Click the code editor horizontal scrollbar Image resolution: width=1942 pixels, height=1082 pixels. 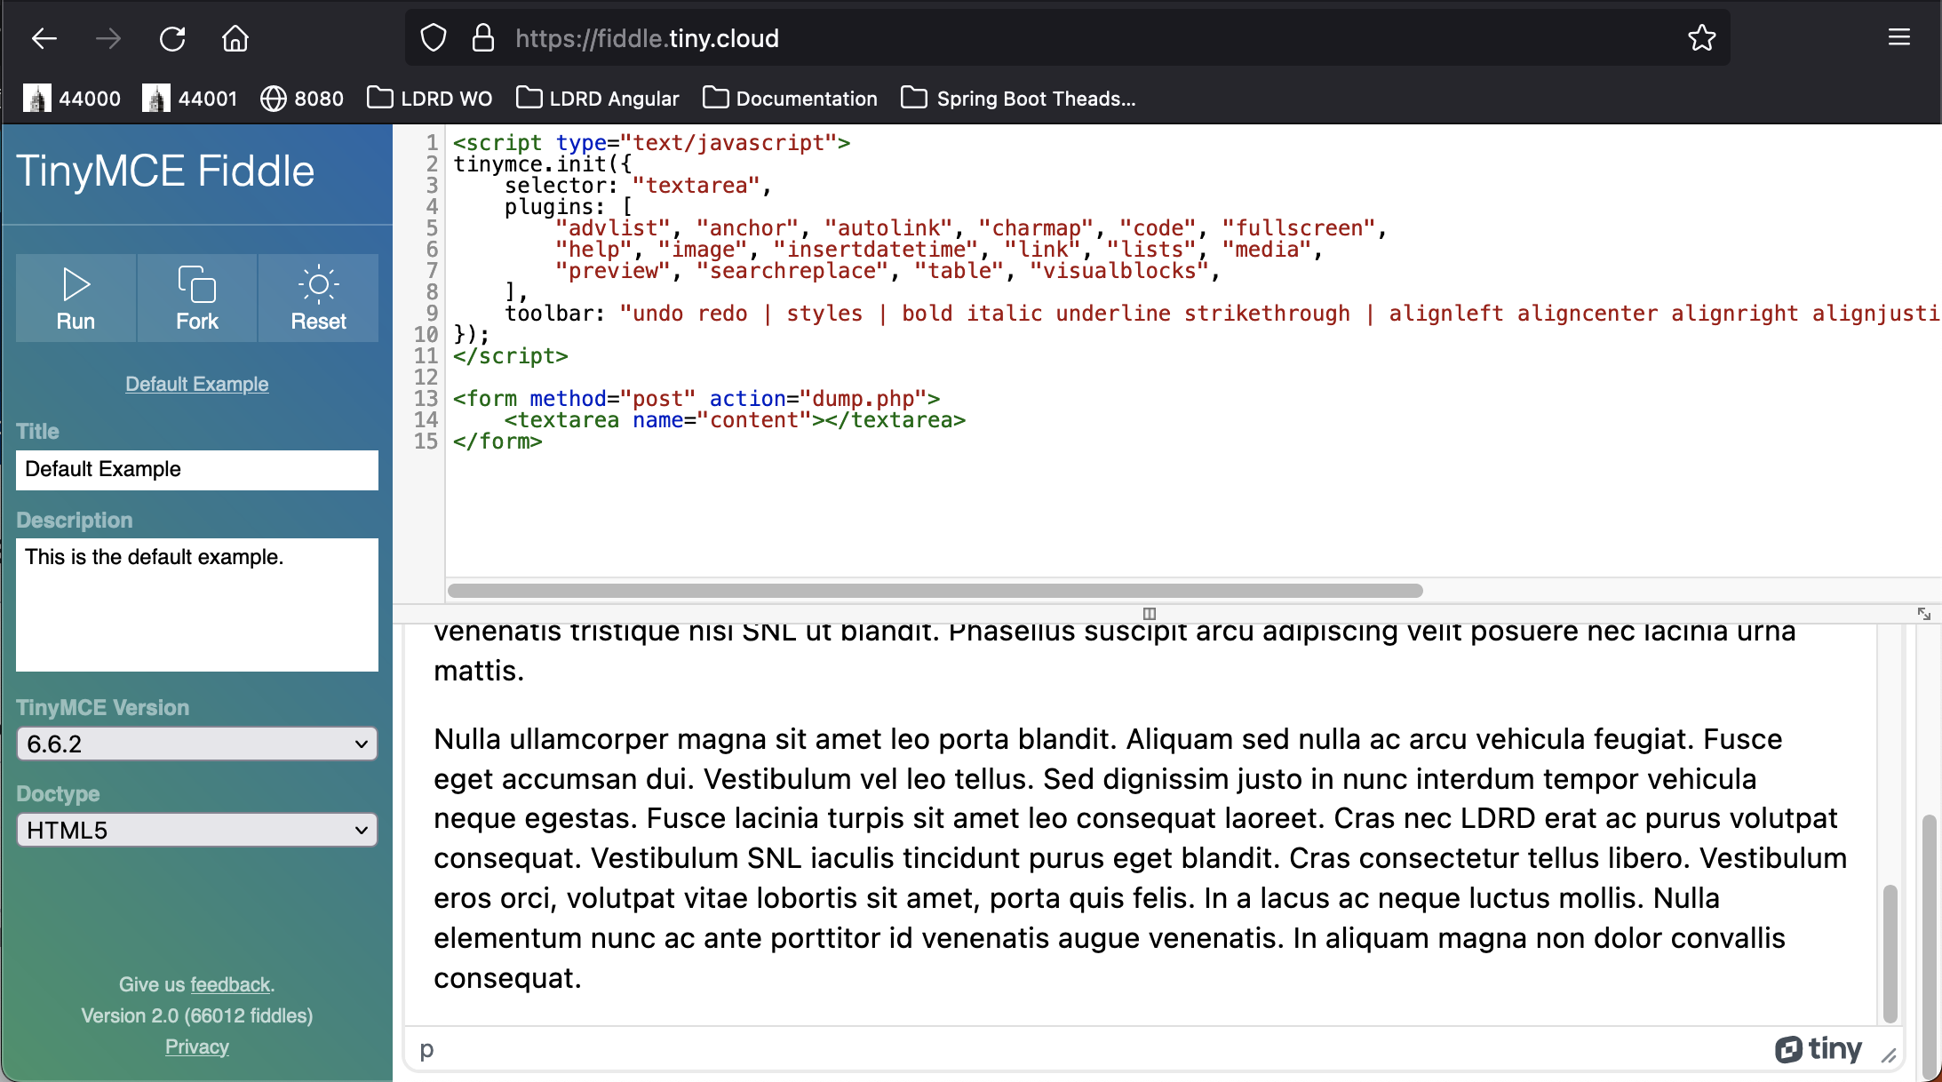coord(933,590)
